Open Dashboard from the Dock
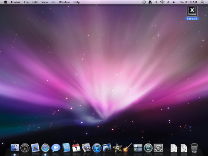This screenshot has height=156, width=208. tap(25, 148)
